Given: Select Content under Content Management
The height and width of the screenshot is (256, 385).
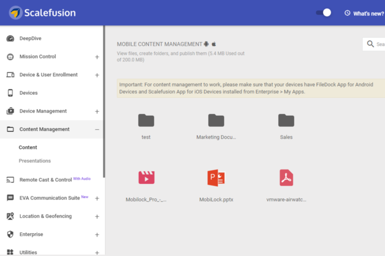Looking at the screenshot, I should pos(28,147).
